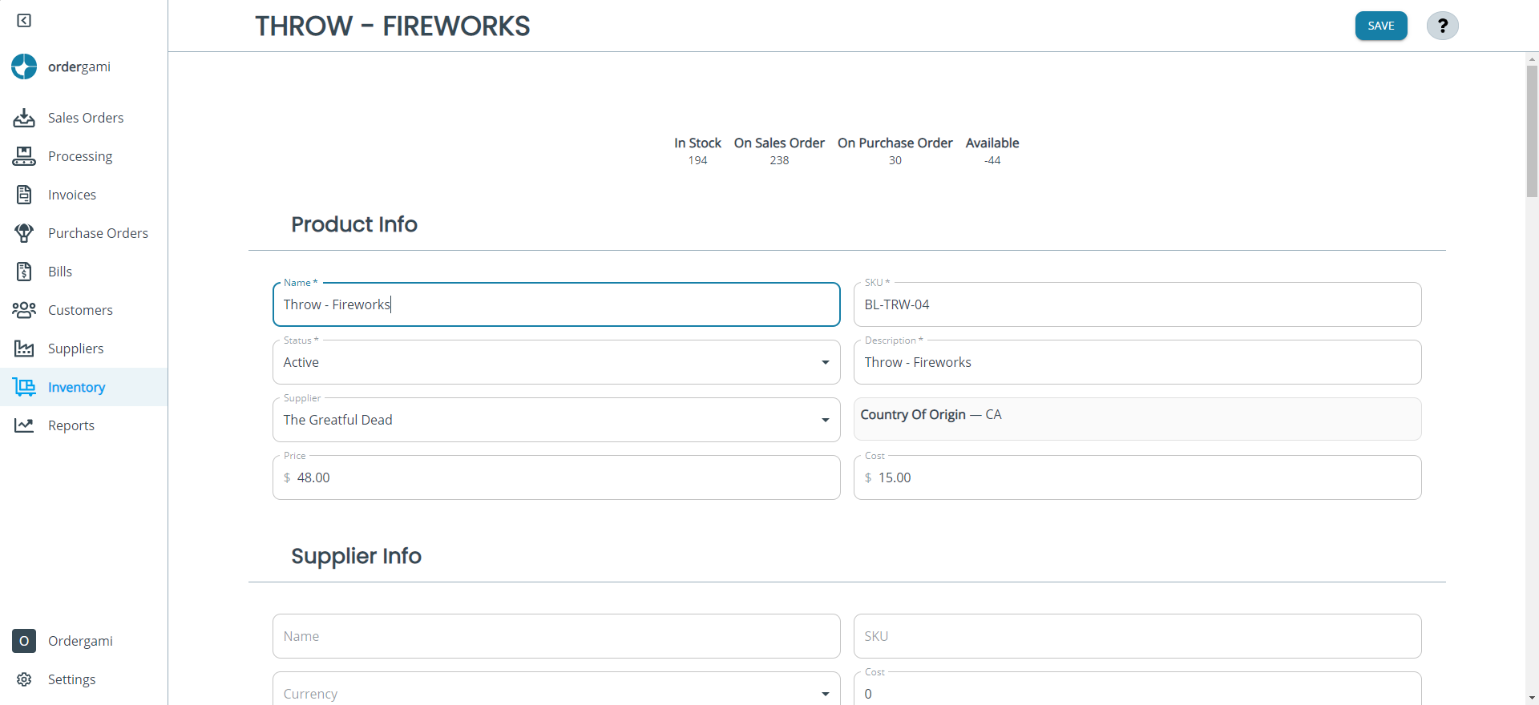Open the Ordergami account menu
Image resolution: width=1539 pixels, height=705 pixels.
click(x=84, y=641)
